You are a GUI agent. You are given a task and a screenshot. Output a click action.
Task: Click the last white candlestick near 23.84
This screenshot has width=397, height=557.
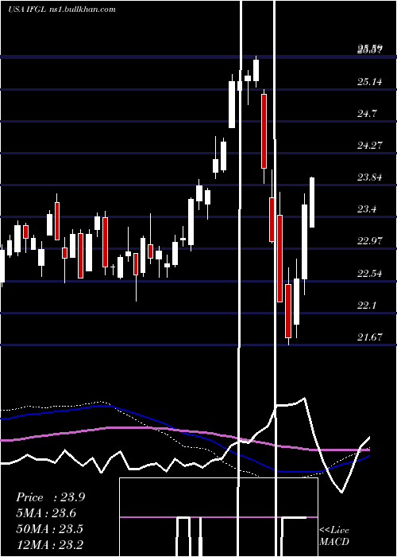(312, 202)
